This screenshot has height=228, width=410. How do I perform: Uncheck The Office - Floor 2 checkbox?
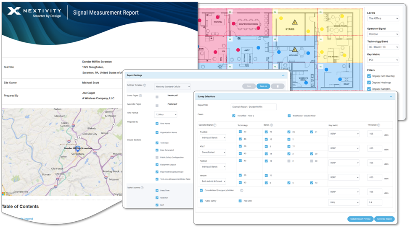click(234, 116)
